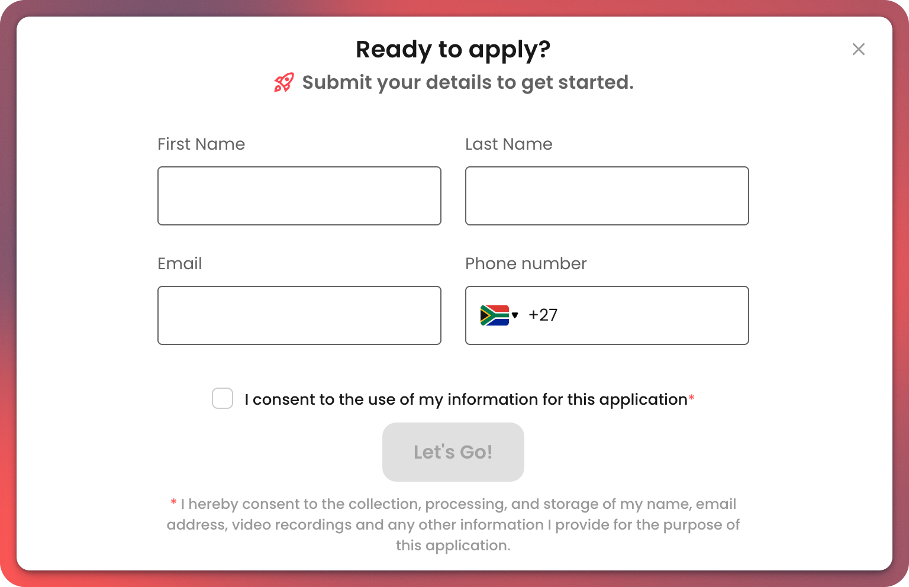This screenshot has width=909, height=587.
Task: Focus the First Name input field
Action: [299, 196]
